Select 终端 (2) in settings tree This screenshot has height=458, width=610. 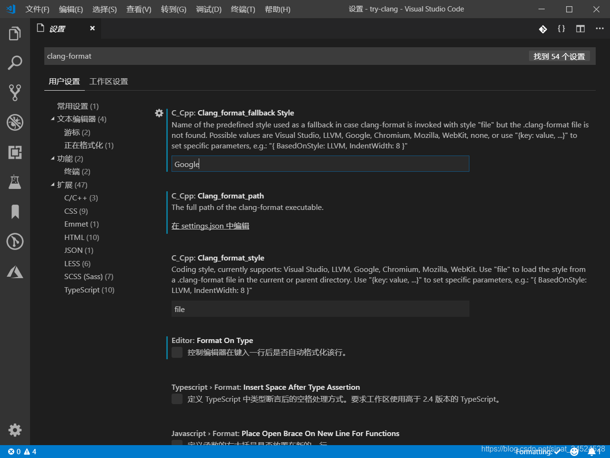pos(77,171)
